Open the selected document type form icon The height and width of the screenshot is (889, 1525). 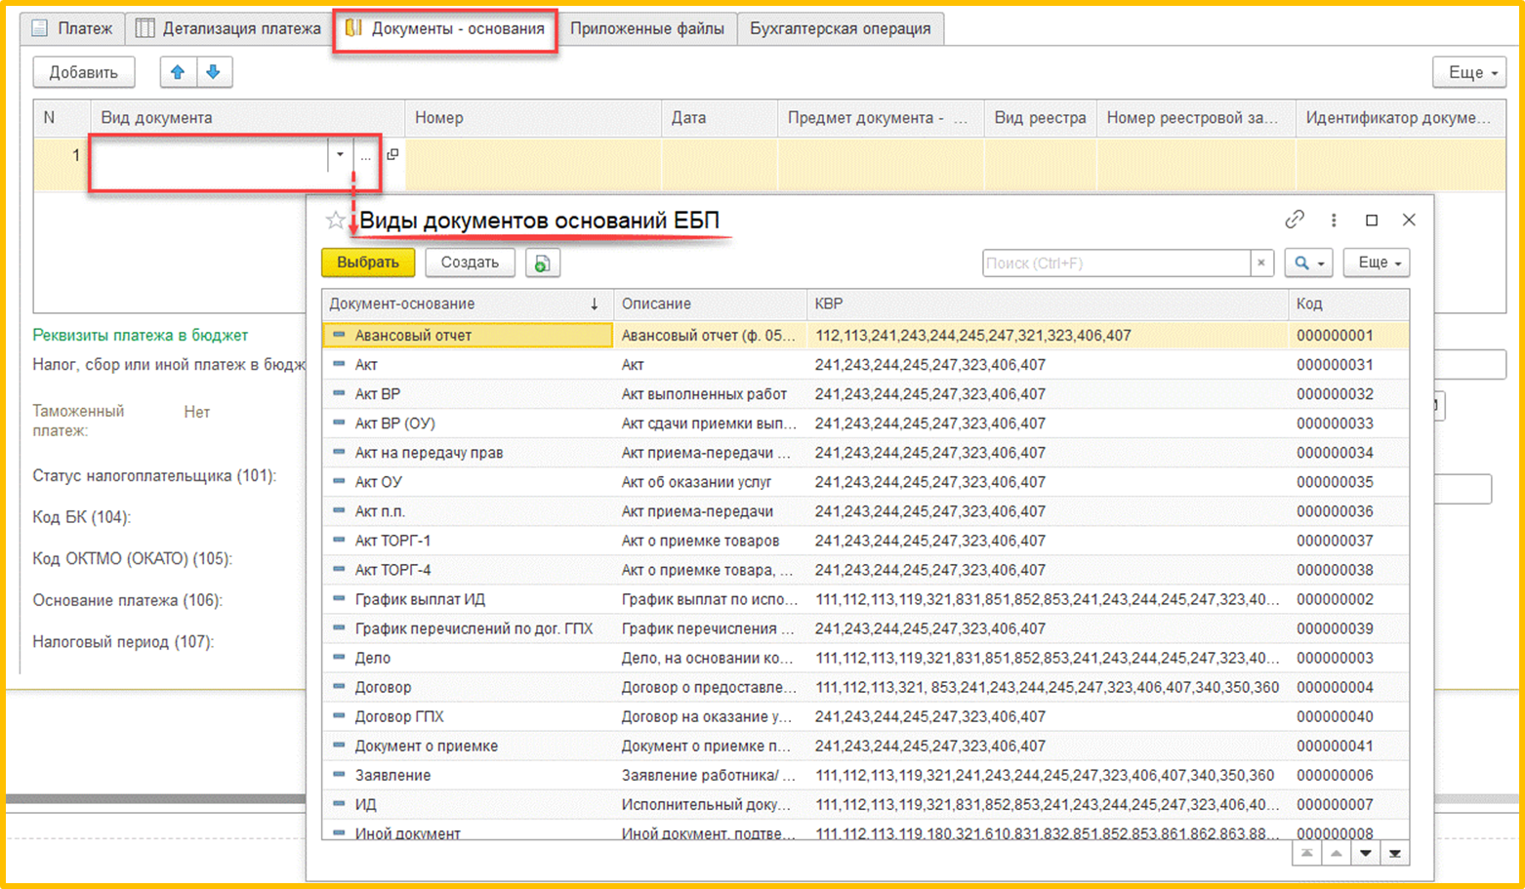pyautogui.click(x=392, y=154)
